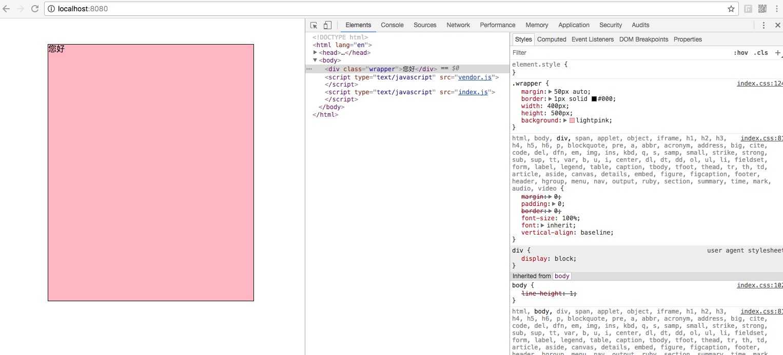Click the element.style rule block

pos(647,69)
